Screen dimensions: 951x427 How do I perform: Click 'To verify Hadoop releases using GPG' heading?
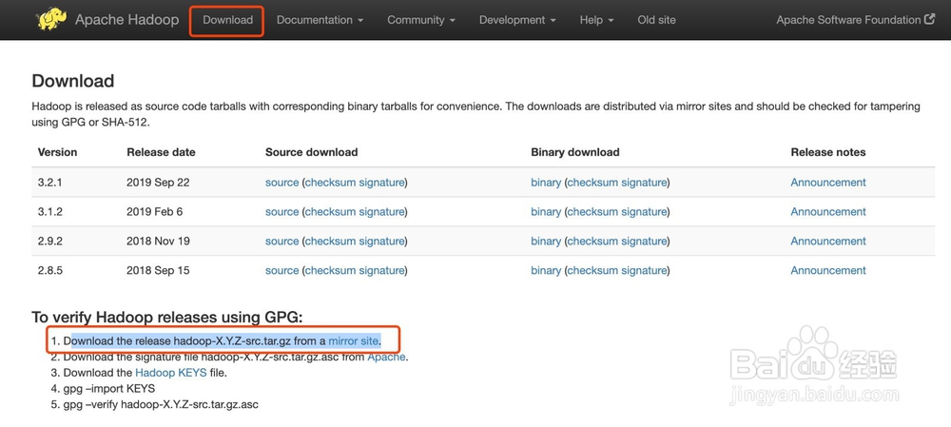(166, 318)
